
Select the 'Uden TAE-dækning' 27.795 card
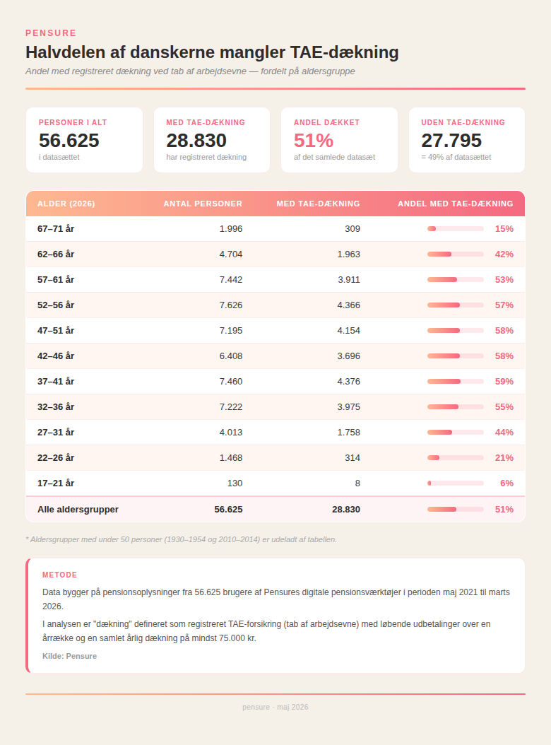467,140
